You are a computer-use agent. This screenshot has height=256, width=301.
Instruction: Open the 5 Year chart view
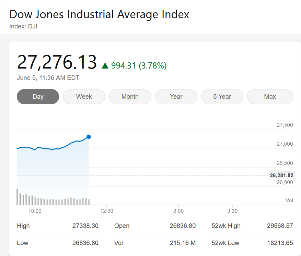click(x=222, y=97)
